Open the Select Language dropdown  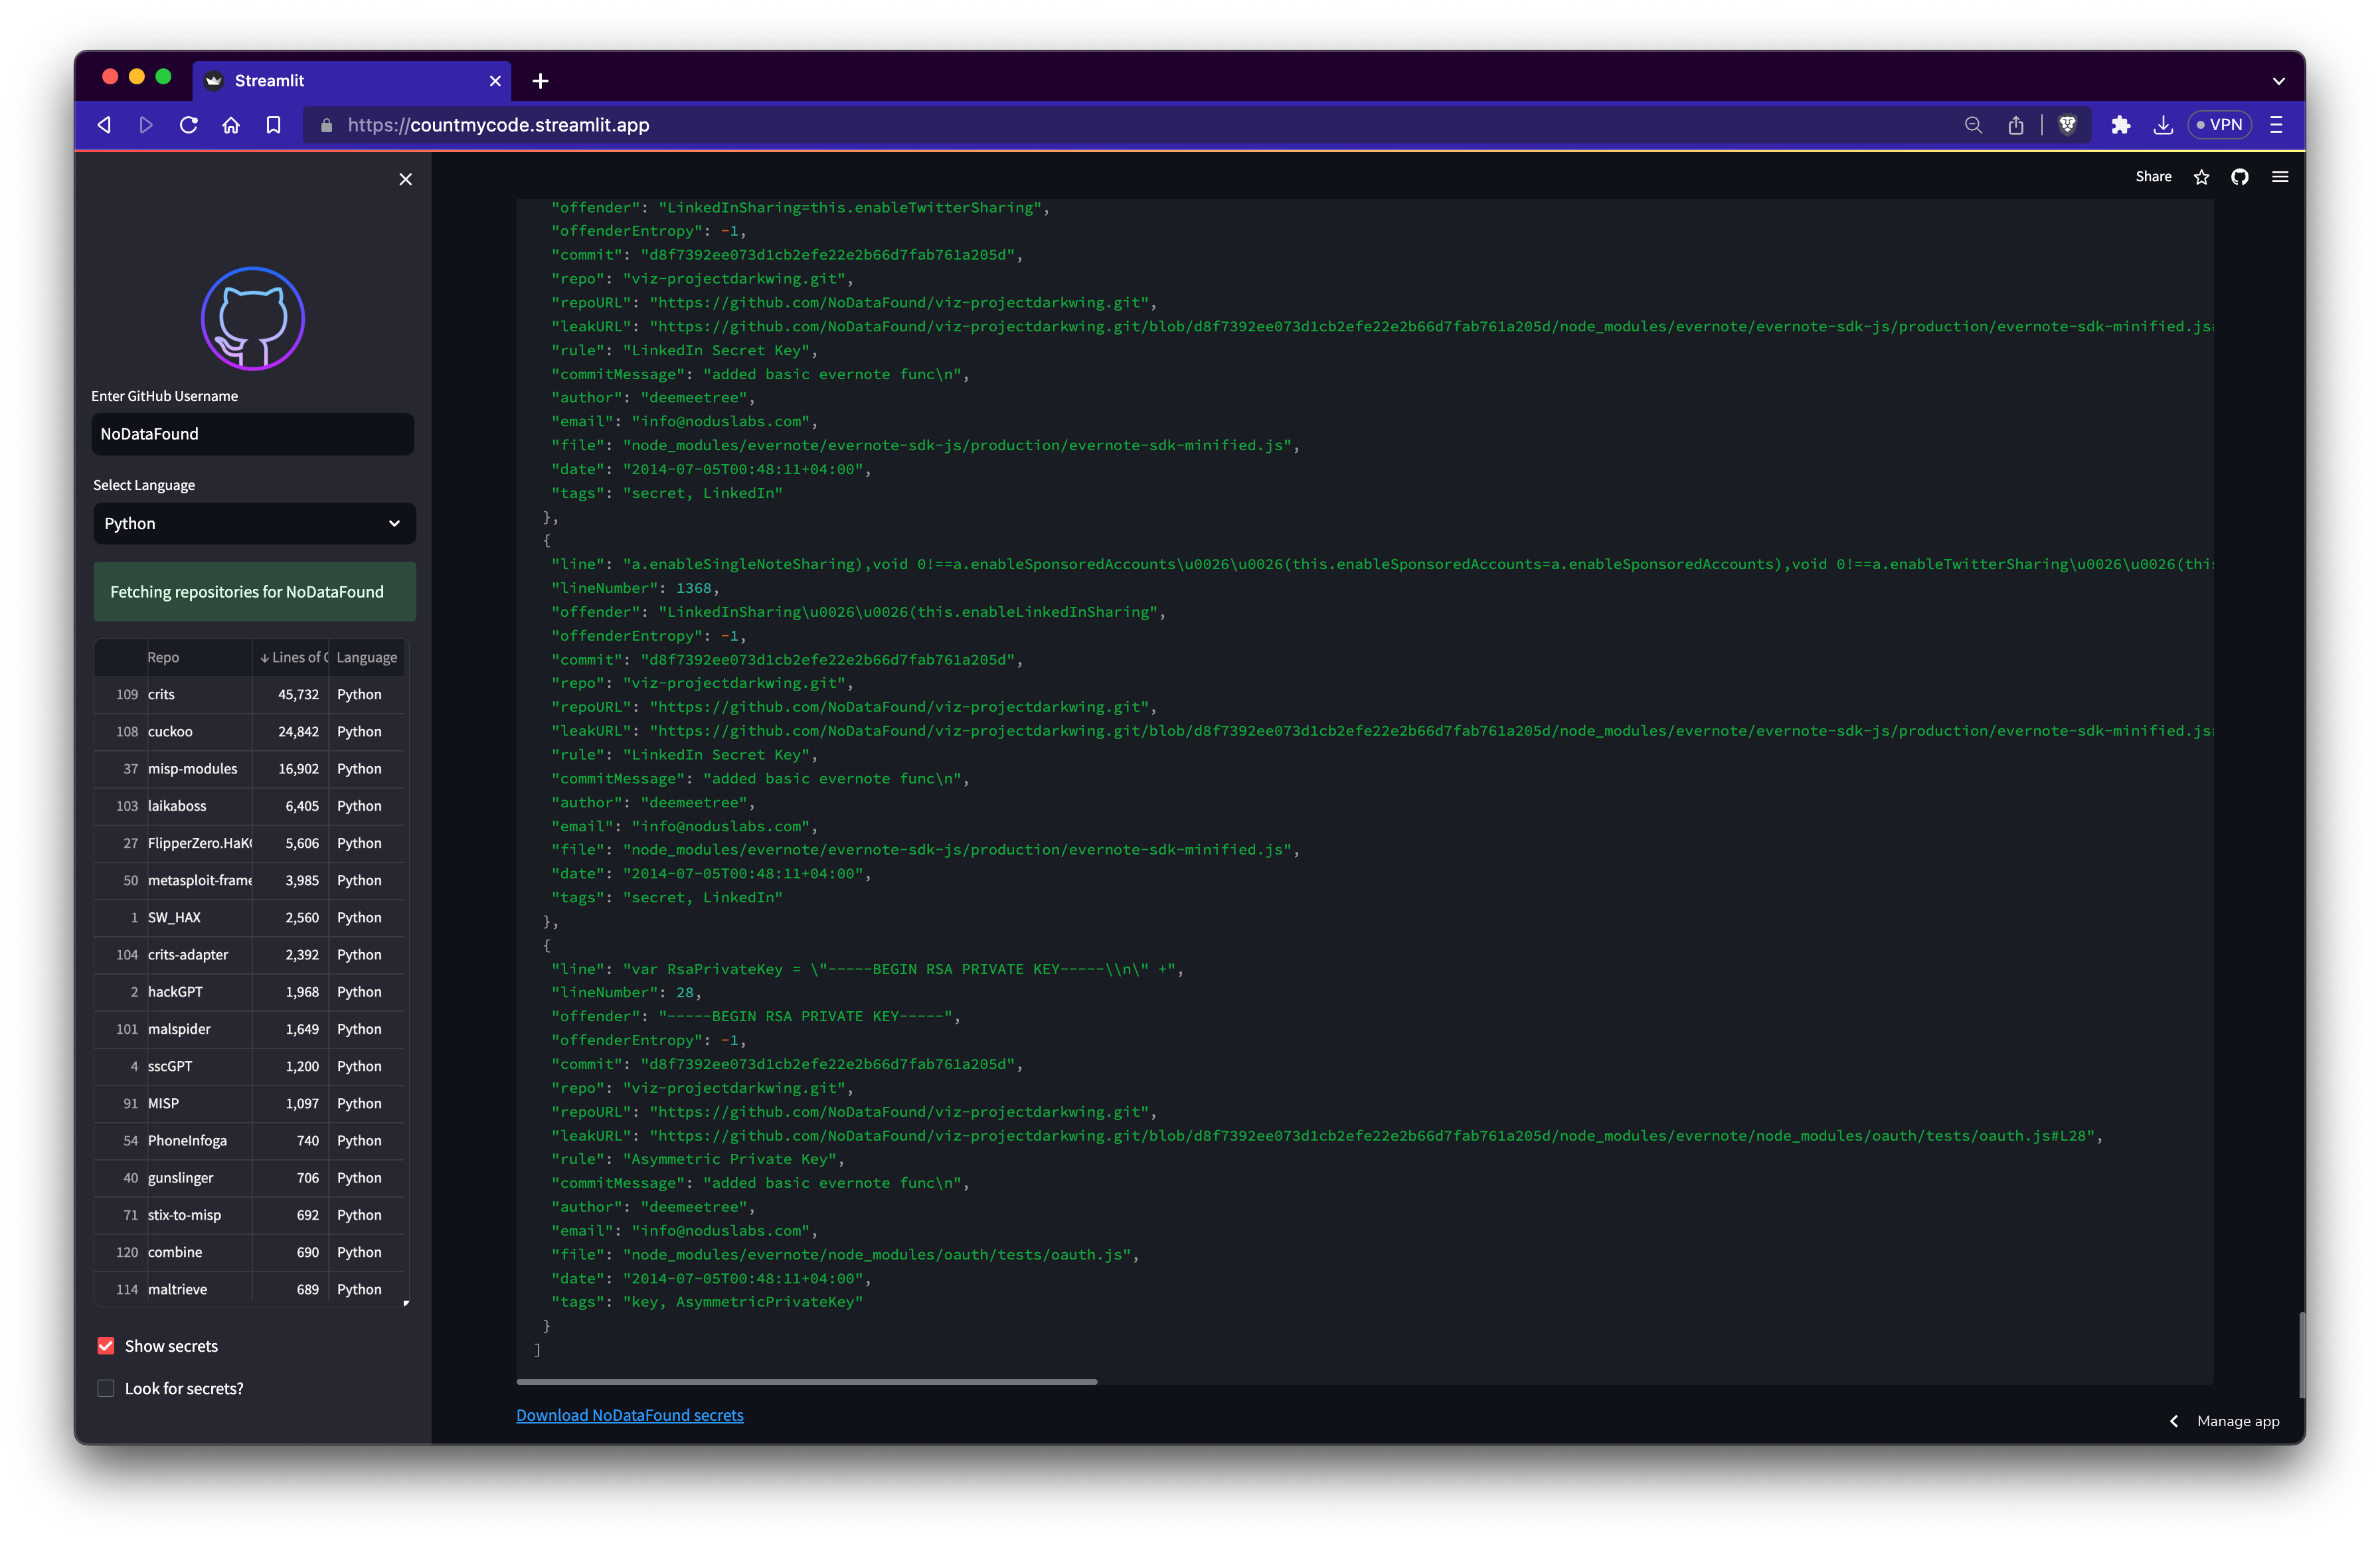[x=254, y=523]
